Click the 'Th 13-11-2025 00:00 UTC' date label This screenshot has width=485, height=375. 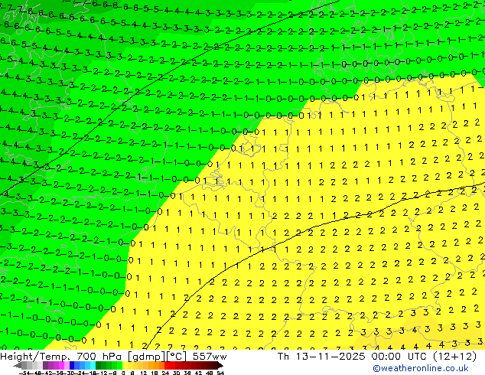pos(353,357)
